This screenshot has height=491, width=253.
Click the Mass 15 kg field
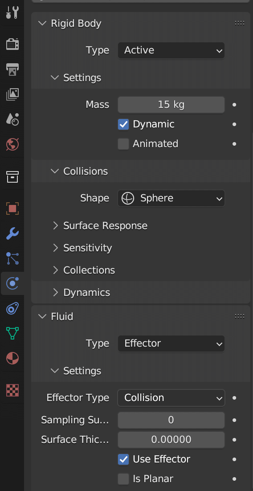(x=171, y=105)
